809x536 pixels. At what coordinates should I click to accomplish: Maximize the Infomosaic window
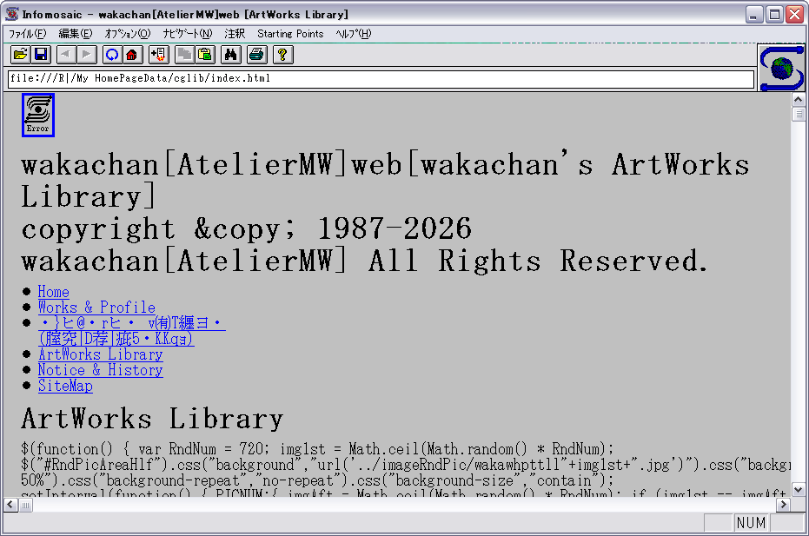(774, 15)
